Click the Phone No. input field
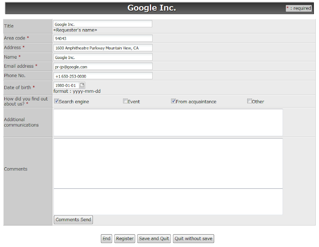The image size is (319, 247). pyautogui.click(x=103, y=76)
